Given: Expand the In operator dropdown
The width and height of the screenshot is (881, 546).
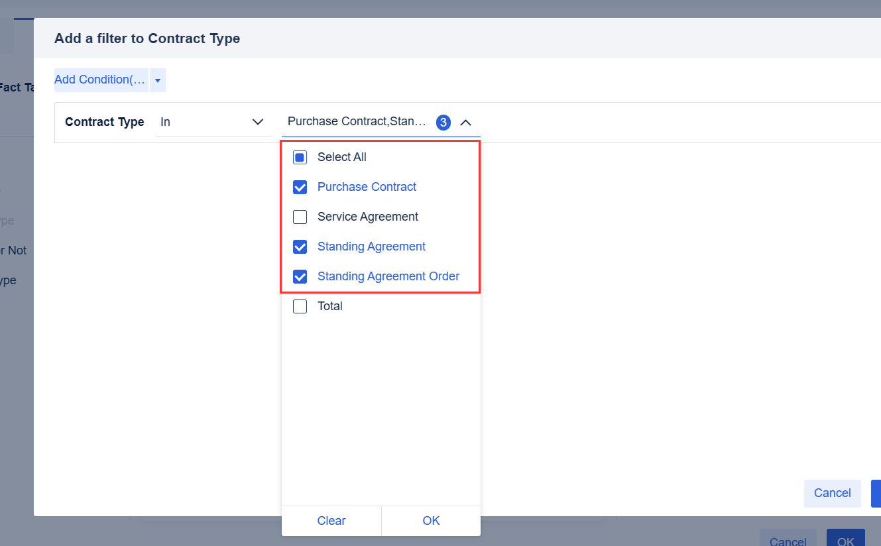Looking at the screenshot, I should tap(258, 123).
